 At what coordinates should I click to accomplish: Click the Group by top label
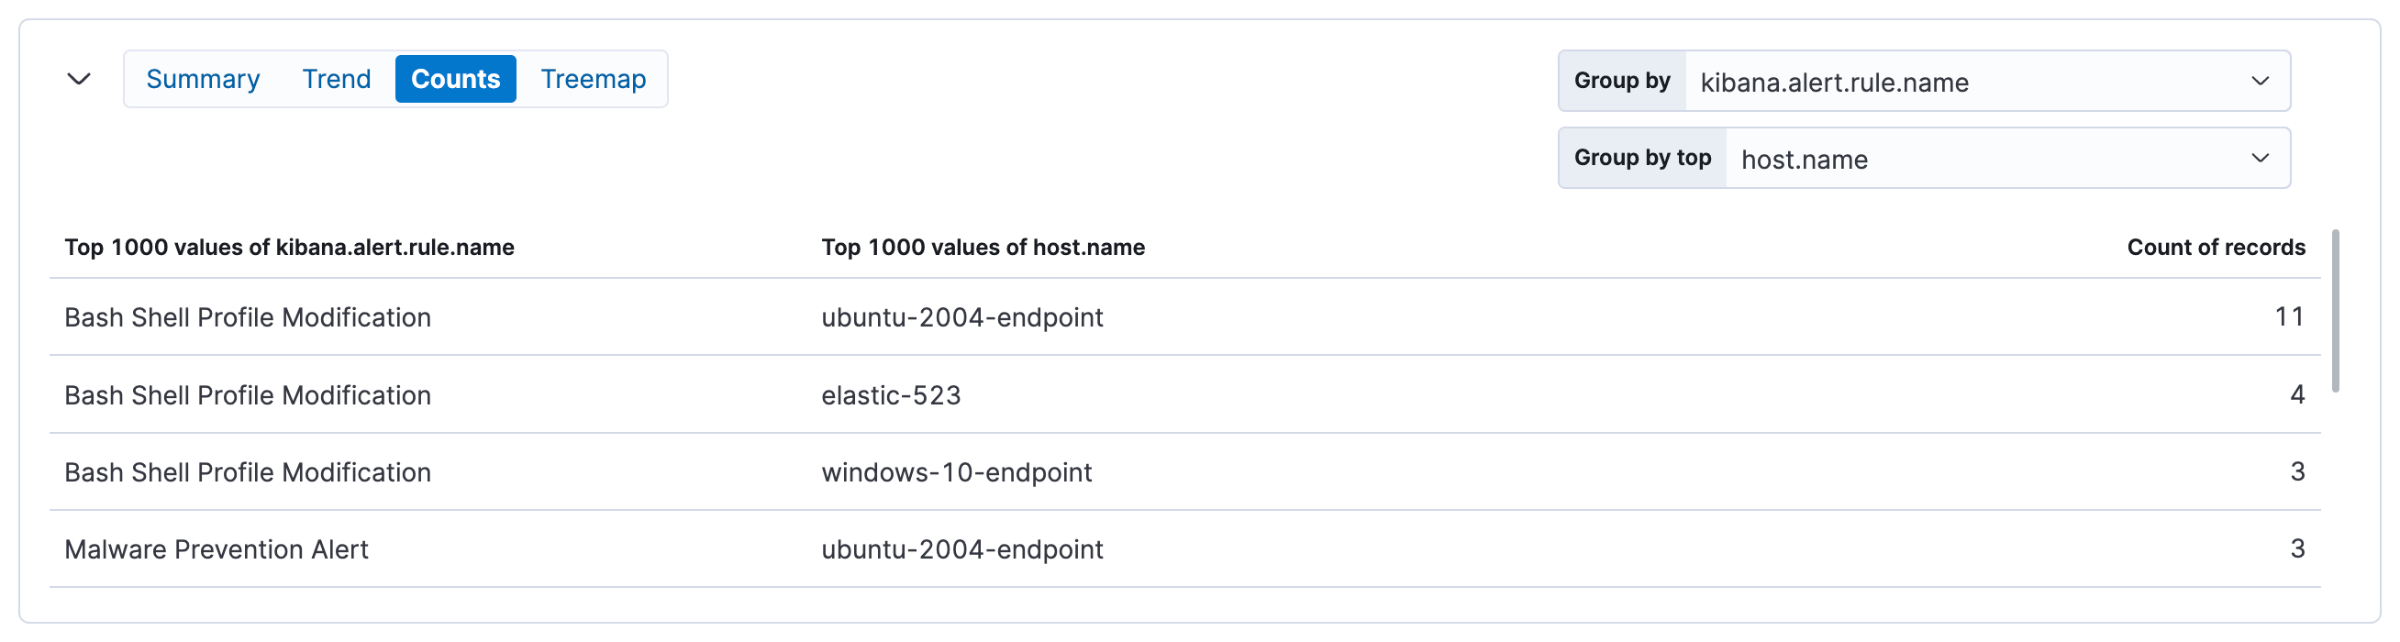1641,158
